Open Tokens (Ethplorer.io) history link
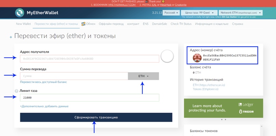This screenshot has height=136, width=276. pos(206,89)
